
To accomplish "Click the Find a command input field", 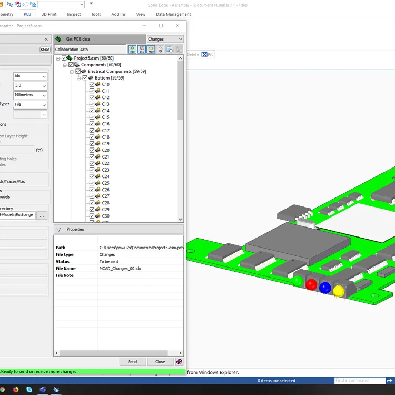I will point(360,380).
